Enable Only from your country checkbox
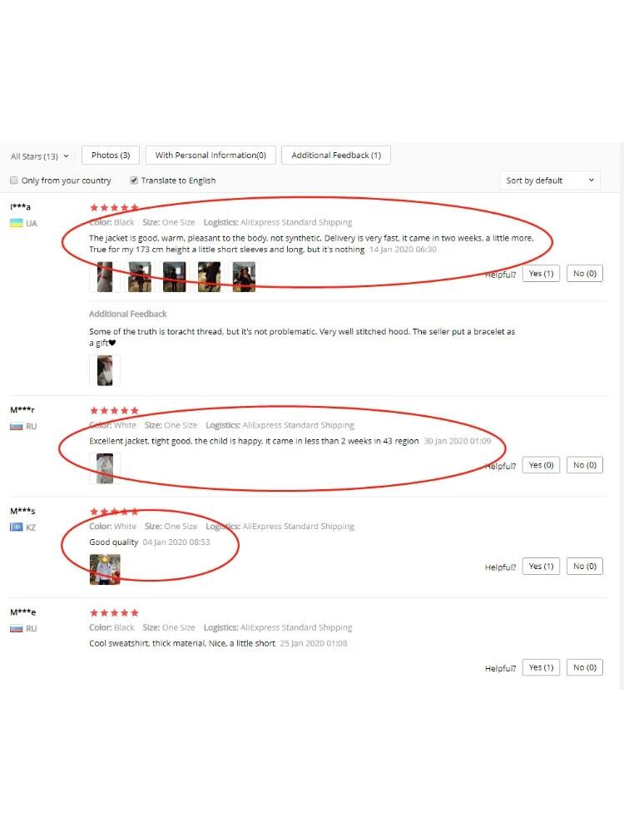The image size is (624, 832). (x=14, y=181)
